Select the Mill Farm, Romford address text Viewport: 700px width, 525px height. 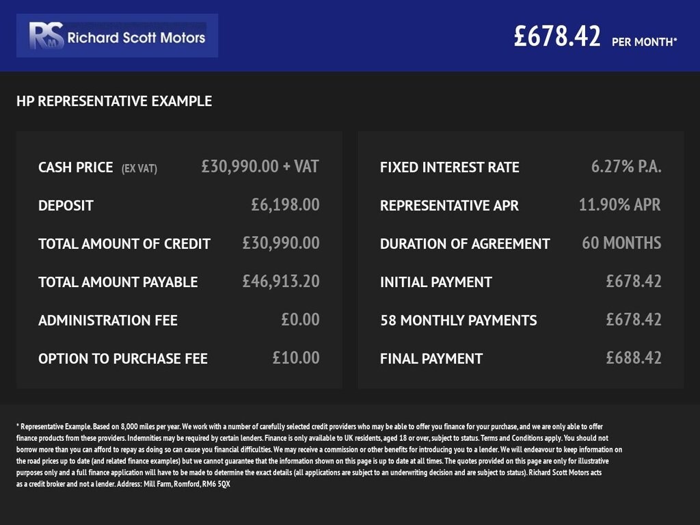coord(187,484)
